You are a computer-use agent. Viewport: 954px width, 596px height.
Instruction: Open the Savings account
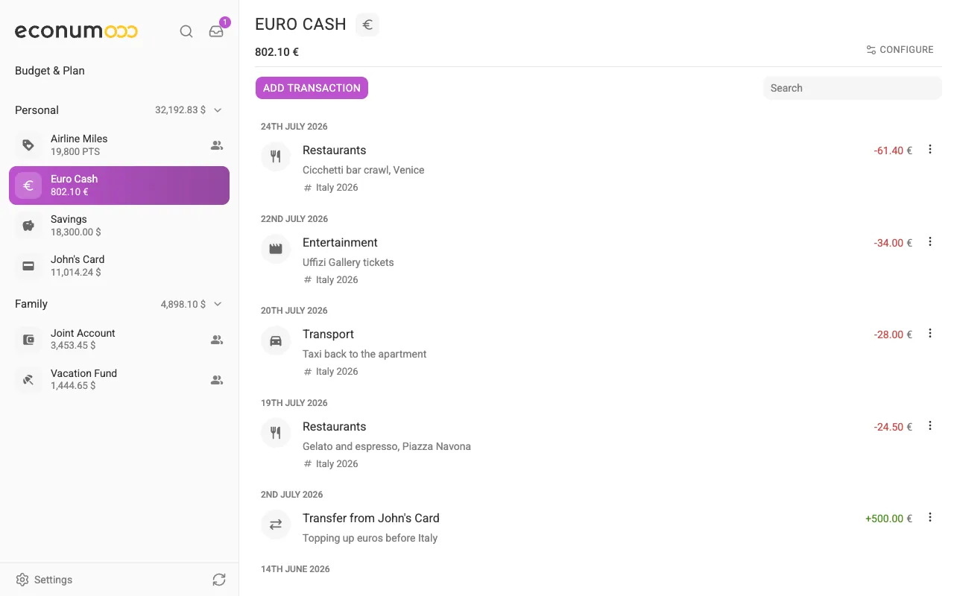119,226
